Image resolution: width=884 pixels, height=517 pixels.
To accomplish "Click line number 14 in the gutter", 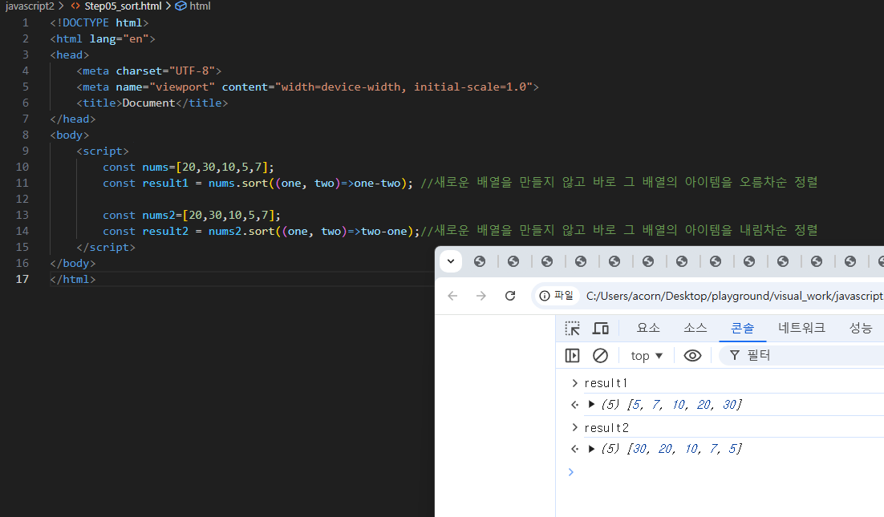I will [x=22, y=231].
